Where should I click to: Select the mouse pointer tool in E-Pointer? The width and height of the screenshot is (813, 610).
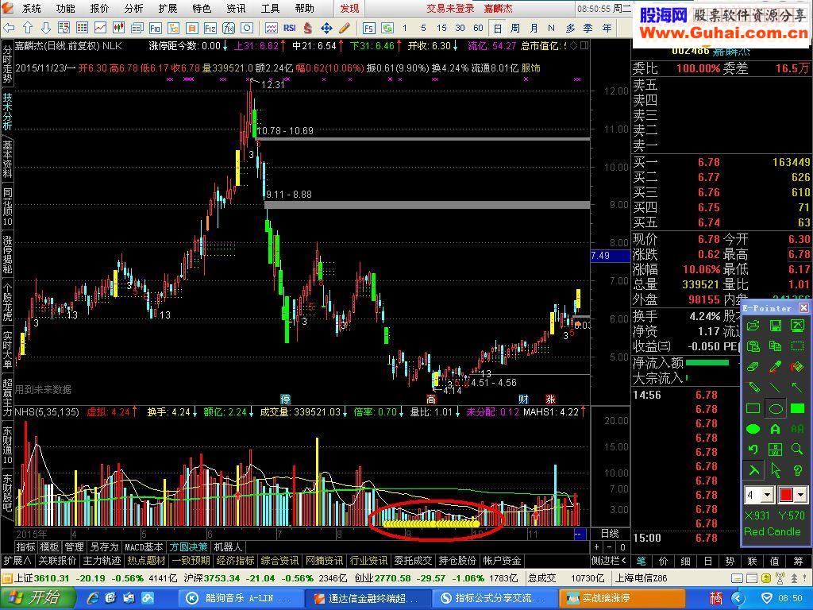click(x=775, y=470)
